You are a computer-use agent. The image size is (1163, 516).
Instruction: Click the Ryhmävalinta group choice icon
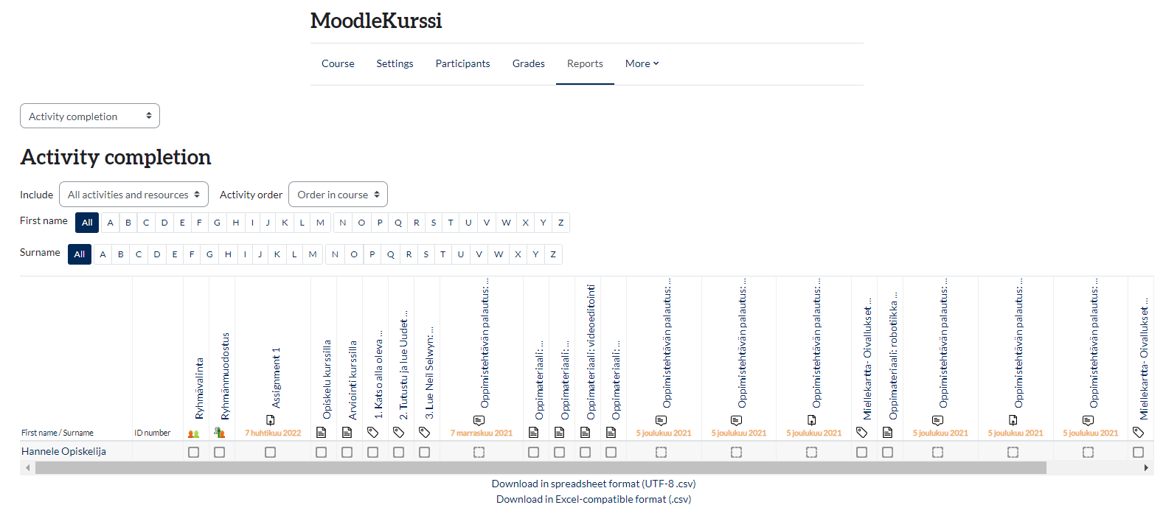[x=194, y=433]
